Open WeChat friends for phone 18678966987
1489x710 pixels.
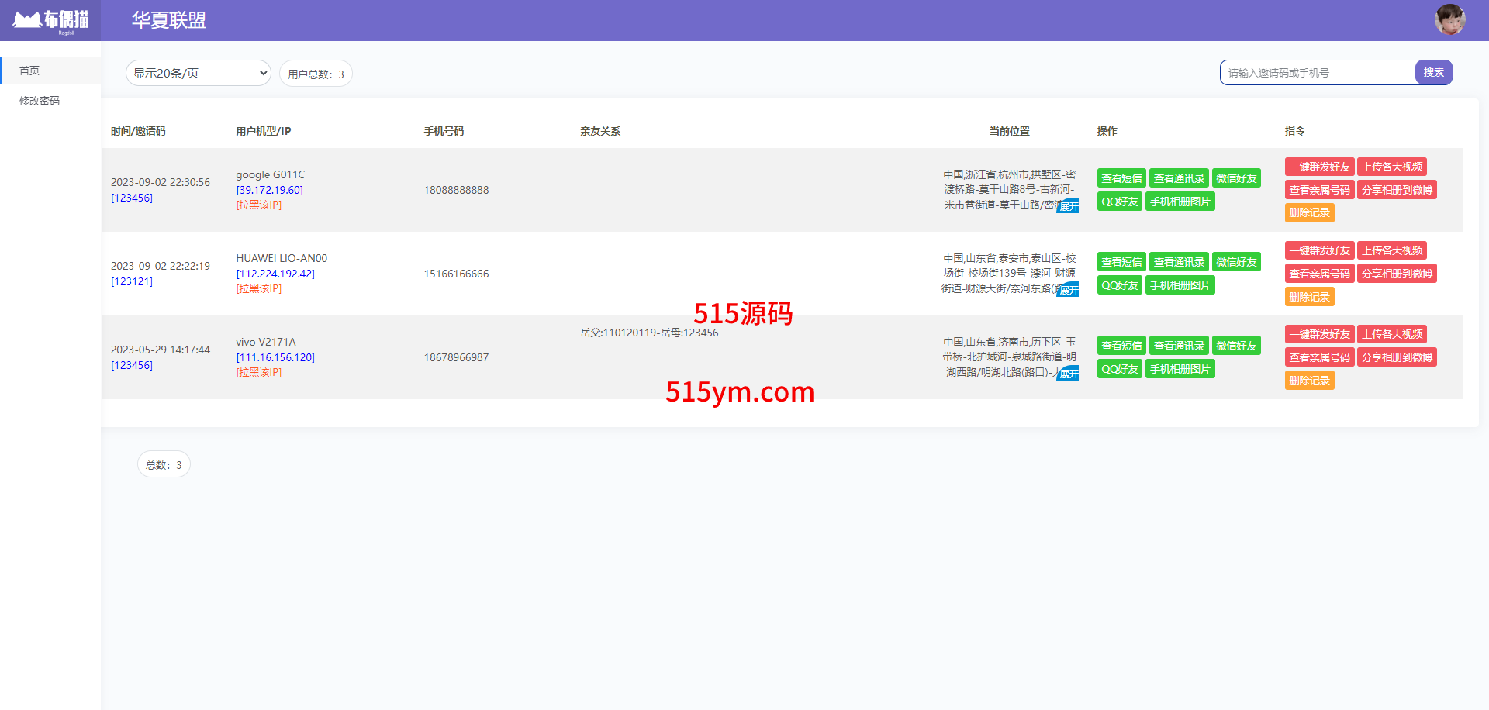point(1236,346)
